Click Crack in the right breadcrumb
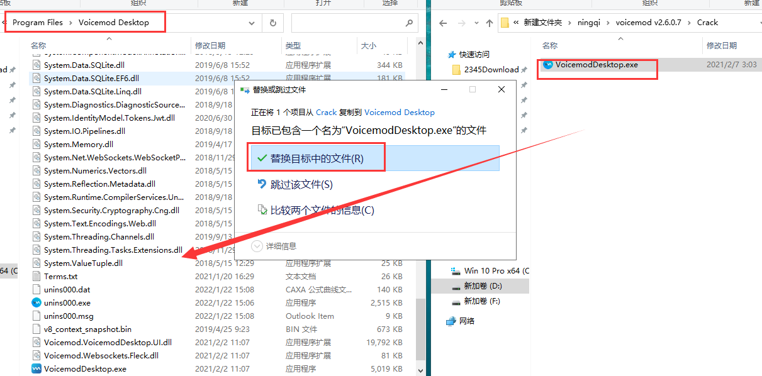Image resolution: width=762 pixels, height=376 pixels. click(x=707, y=23)
